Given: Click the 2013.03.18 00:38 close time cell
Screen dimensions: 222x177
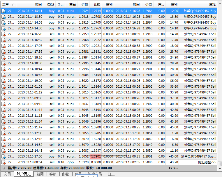Looking at the screenshot, I should tap(128, 46).
